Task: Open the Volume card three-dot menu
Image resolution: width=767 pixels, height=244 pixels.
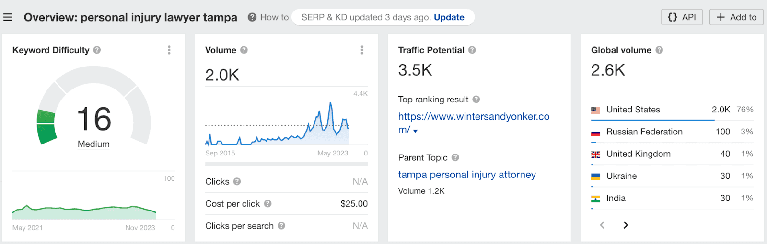Action: tap(362, 50)
